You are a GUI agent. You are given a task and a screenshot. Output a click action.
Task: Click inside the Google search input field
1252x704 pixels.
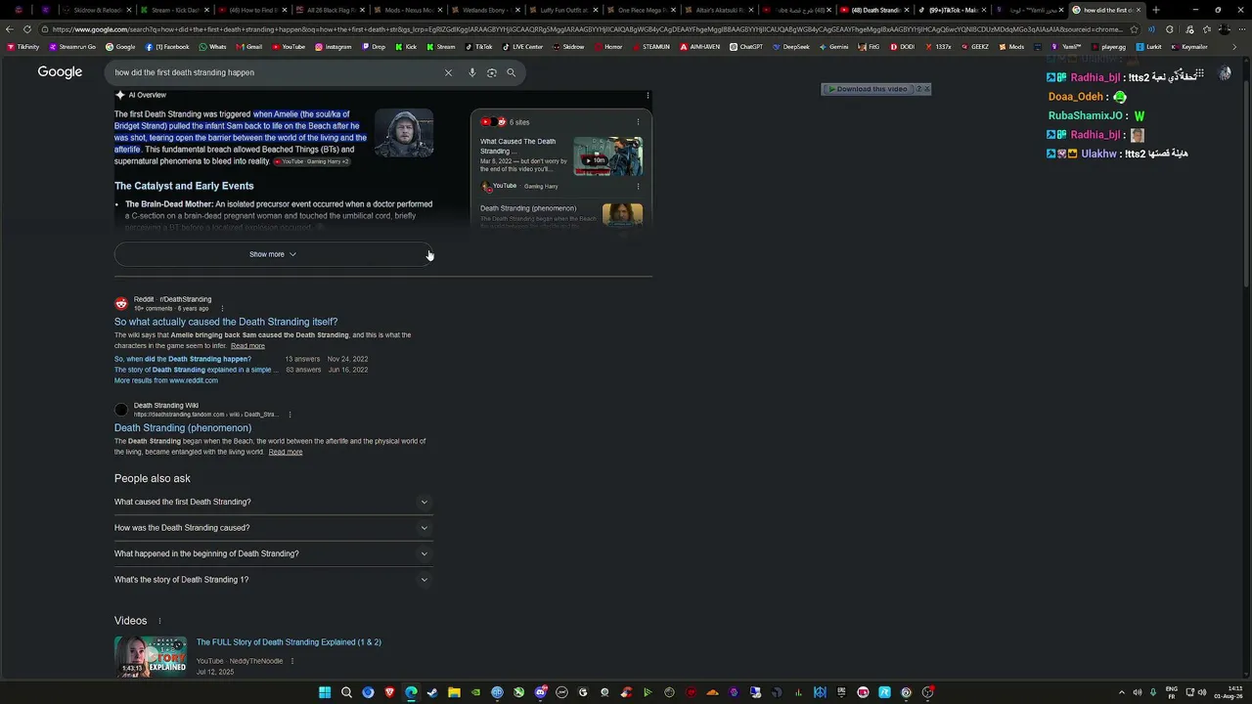pyautogui.click(x=274, y=72)
